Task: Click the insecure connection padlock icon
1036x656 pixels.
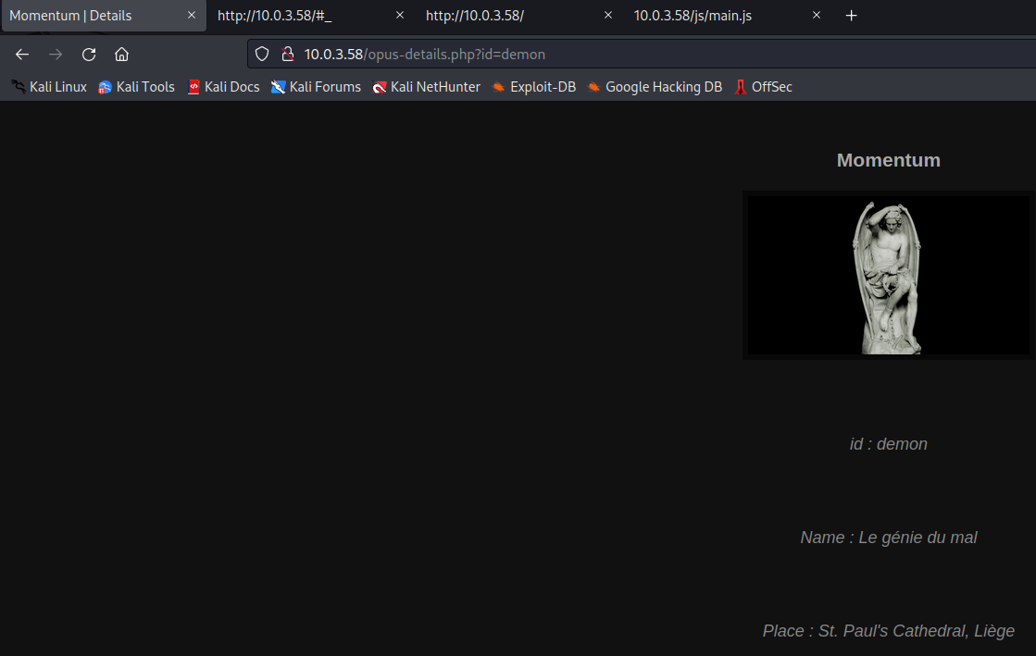Action: [x=288, y=54]
